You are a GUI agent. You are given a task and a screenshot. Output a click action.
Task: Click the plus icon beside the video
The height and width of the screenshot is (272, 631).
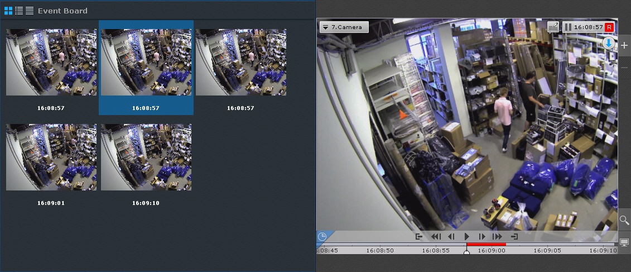(x=624, y=45)
